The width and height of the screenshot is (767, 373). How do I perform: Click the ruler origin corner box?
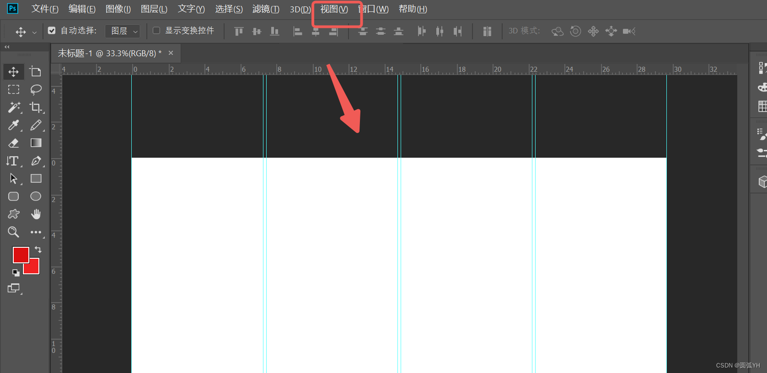[56, 69]
